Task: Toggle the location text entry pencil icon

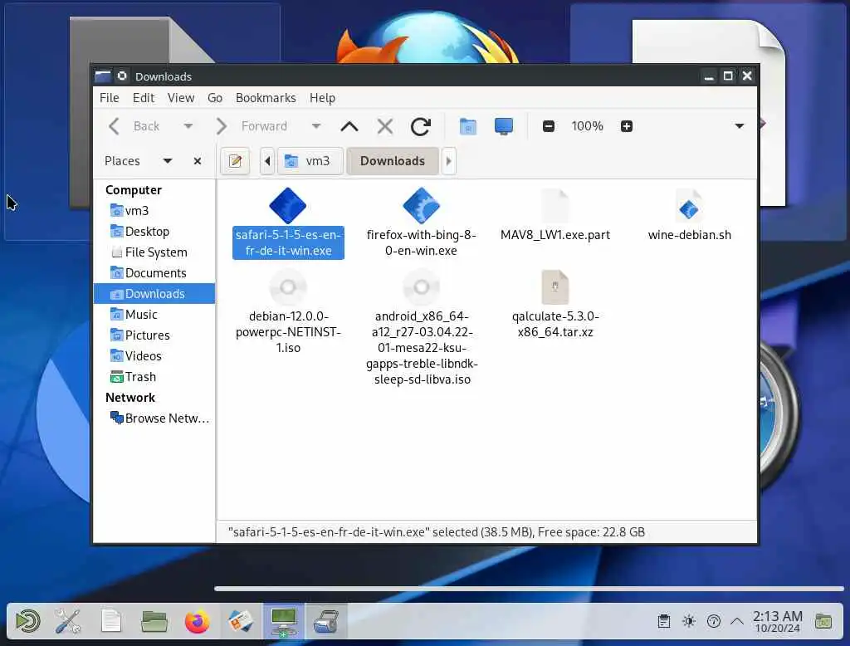Action: [x=235, y=161]
